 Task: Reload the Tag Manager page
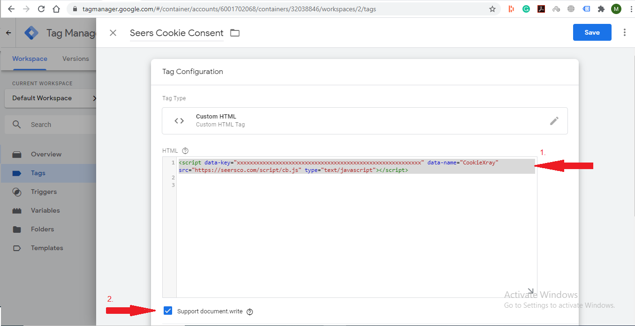point(41,9)
